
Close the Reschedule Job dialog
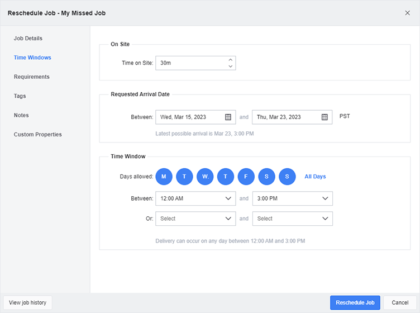[407, 13]
